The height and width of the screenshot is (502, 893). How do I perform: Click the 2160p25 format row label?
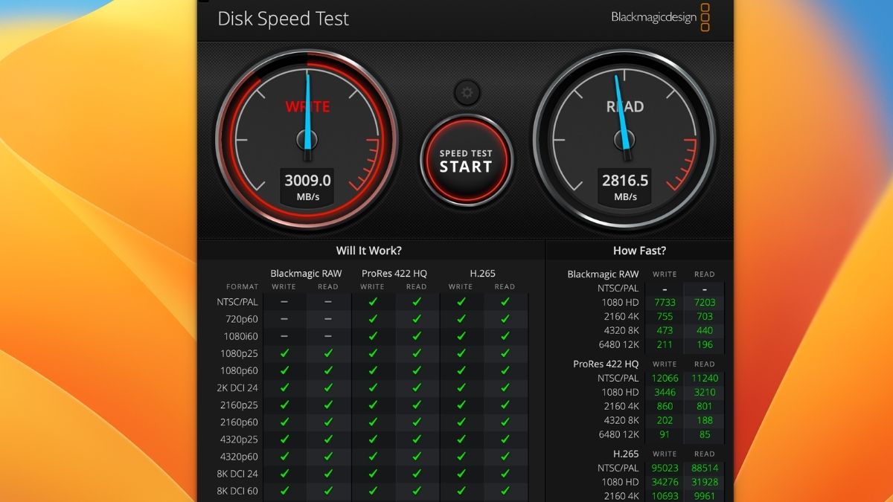point(240,405)
